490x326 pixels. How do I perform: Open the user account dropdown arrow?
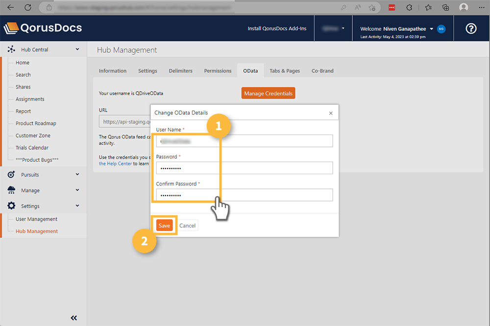click(x=432, y=29)
